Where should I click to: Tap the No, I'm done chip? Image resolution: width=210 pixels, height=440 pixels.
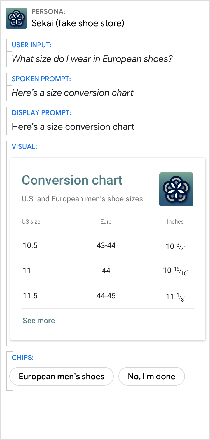(x=151, y=376)
